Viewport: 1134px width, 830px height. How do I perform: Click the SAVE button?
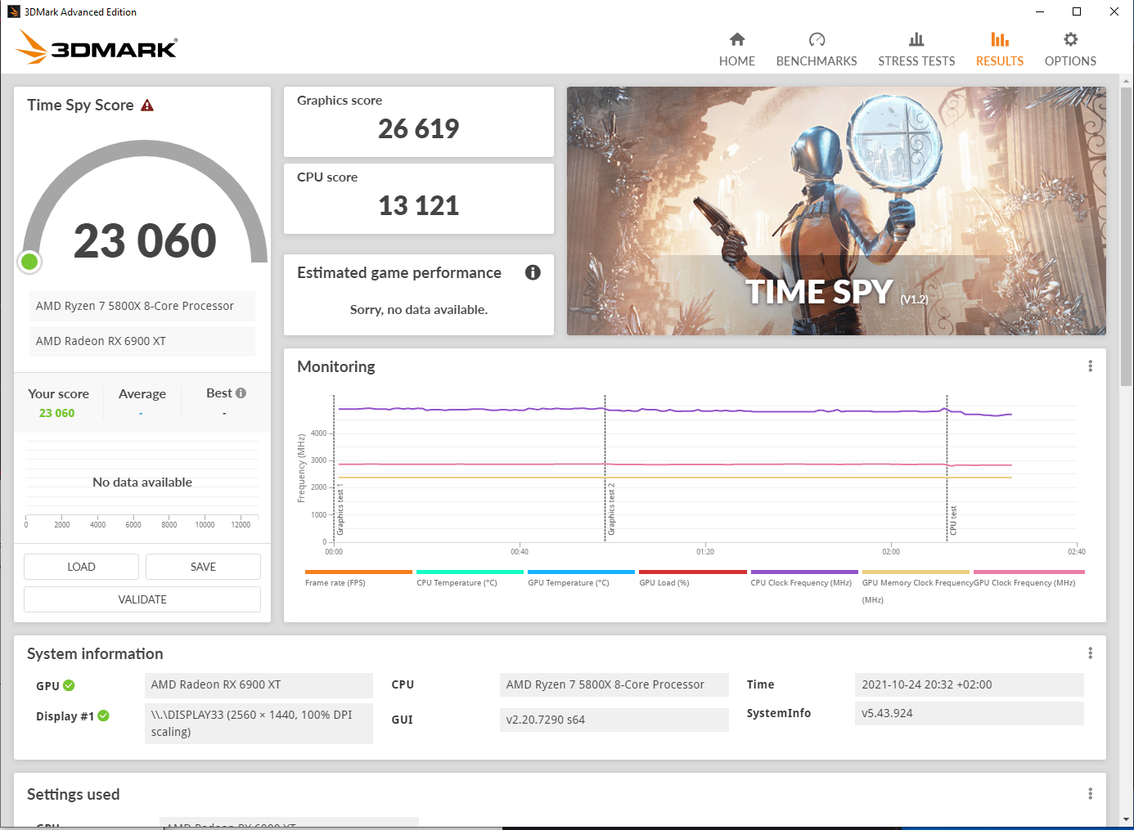point(203,567)
